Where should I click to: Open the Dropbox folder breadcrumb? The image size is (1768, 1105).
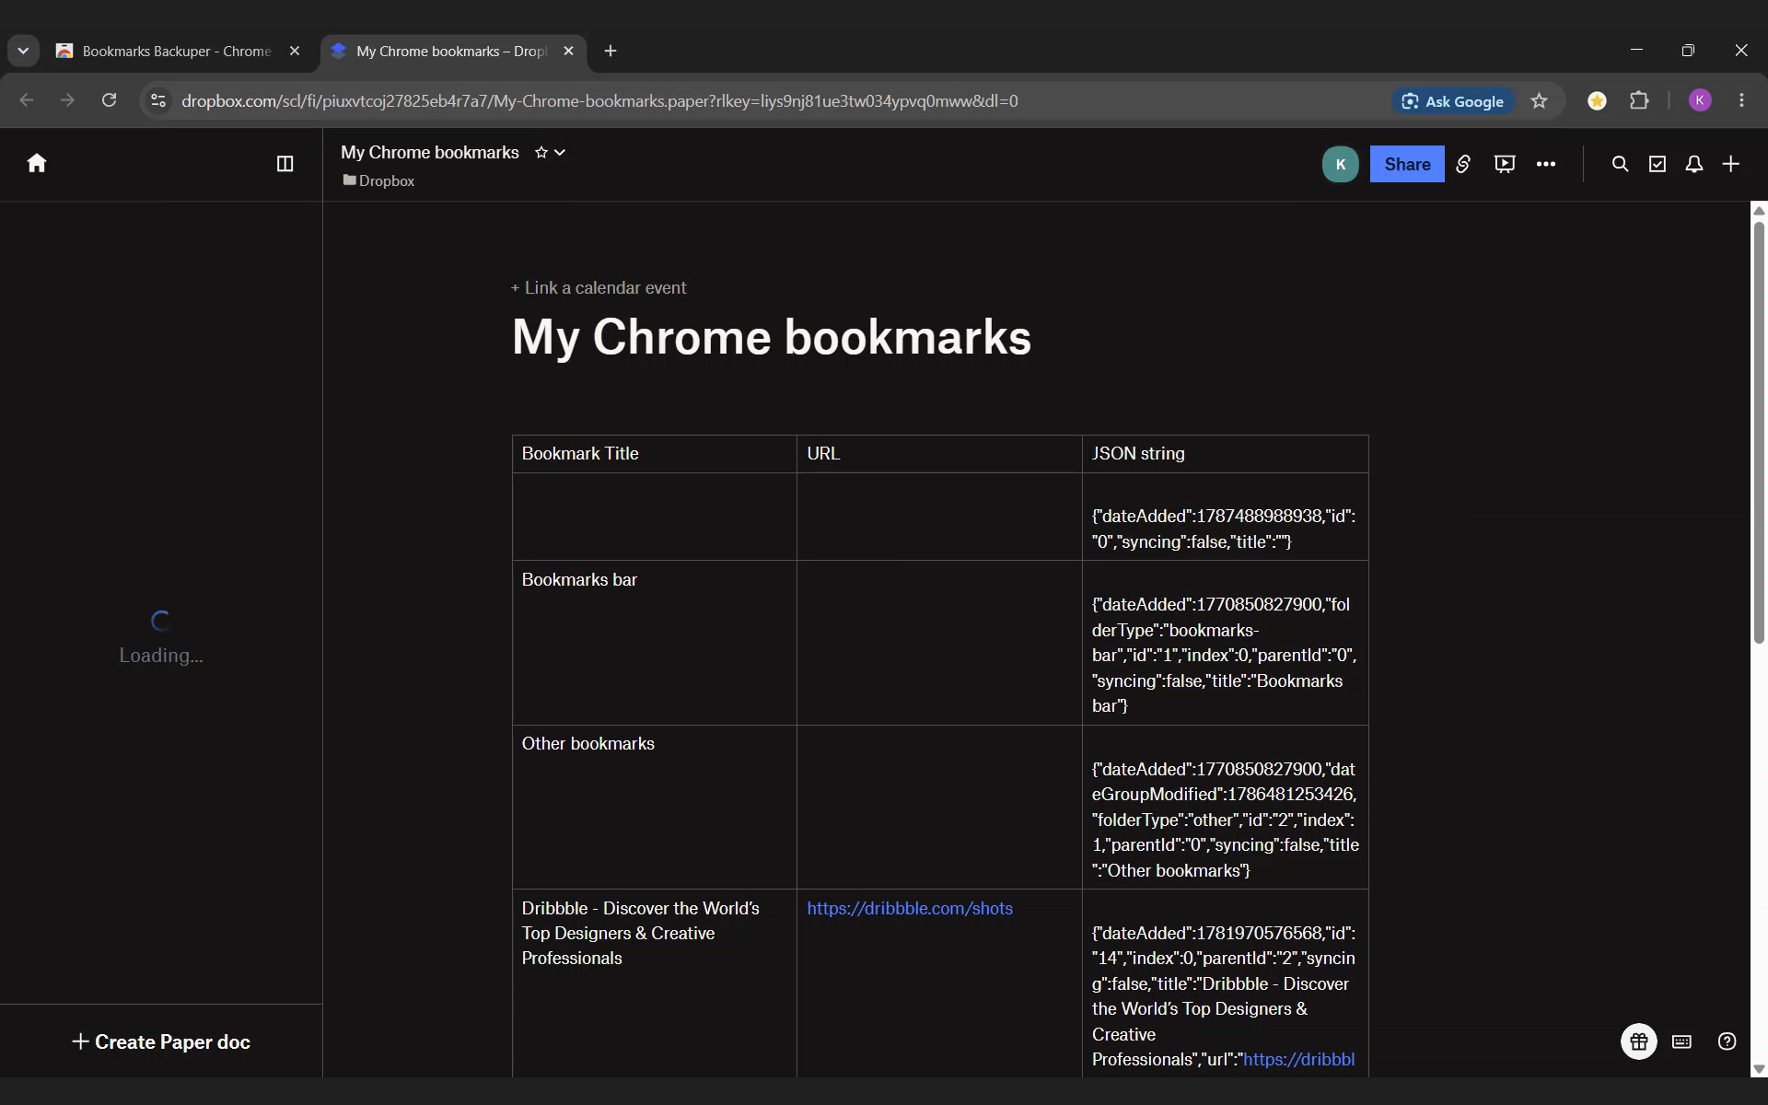pos(378,180)
